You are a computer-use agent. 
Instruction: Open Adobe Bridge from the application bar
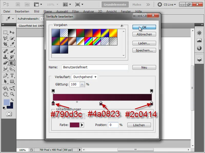[x=17, y=4]
